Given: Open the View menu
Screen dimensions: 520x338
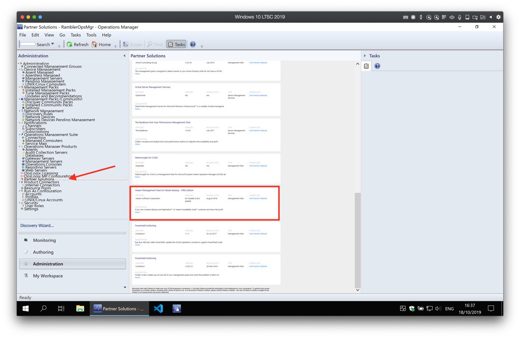Looking at the screenshot, I should tap(49, 35).
